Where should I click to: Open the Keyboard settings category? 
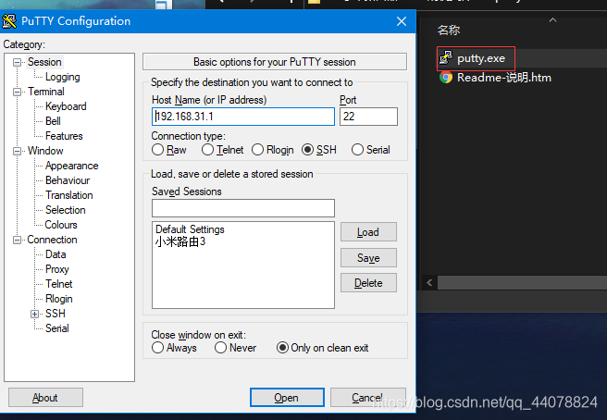point(66,106)
